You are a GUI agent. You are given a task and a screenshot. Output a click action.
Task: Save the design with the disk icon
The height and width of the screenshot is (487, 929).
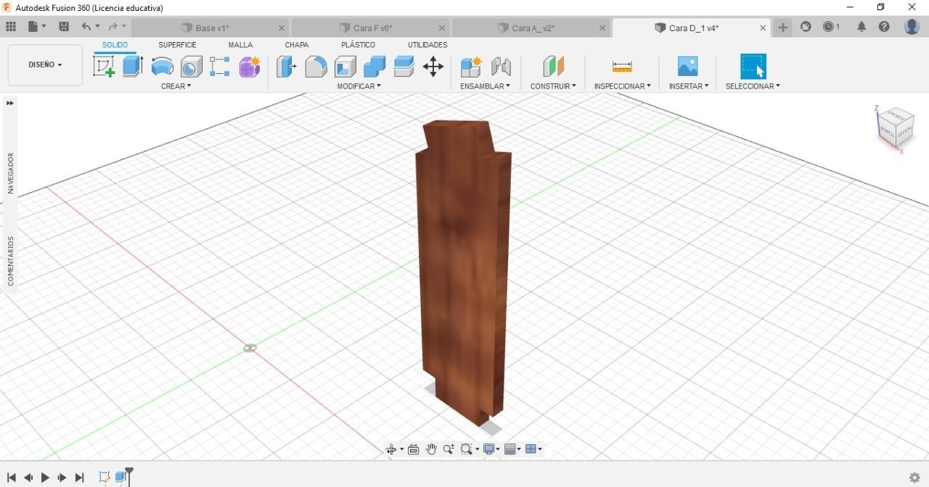pyautogui.click(x=64, y=27)
